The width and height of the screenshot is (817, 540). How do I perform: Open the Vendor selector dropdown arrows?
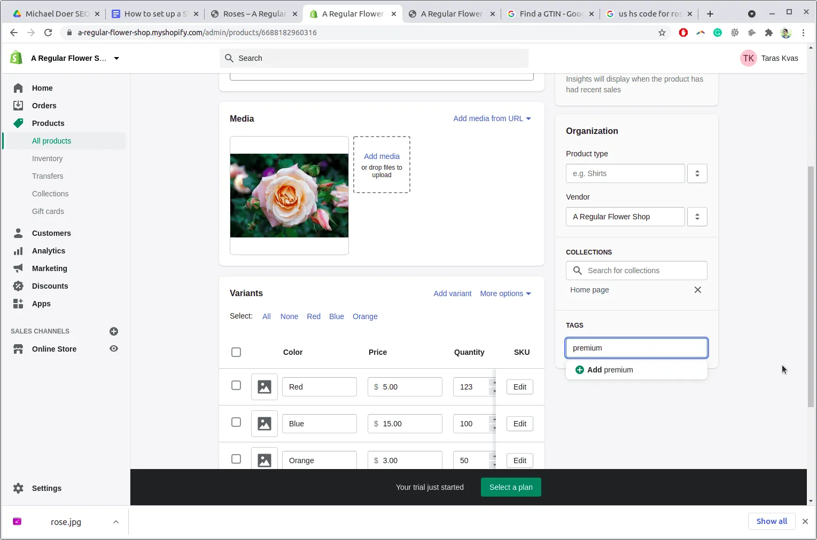click(x=697, y=217)
